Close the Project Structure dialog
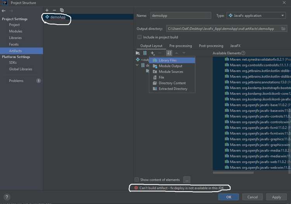This screenshot has height=204, width=291. (x=284, y=3)
